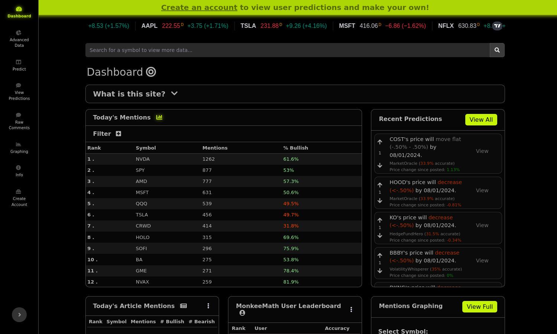Select CRWD in mentions table
The image size is (557, 334).
143,226
